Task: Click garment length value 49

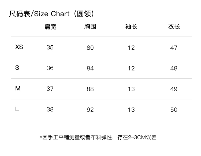Action: [x=174, y=89]
